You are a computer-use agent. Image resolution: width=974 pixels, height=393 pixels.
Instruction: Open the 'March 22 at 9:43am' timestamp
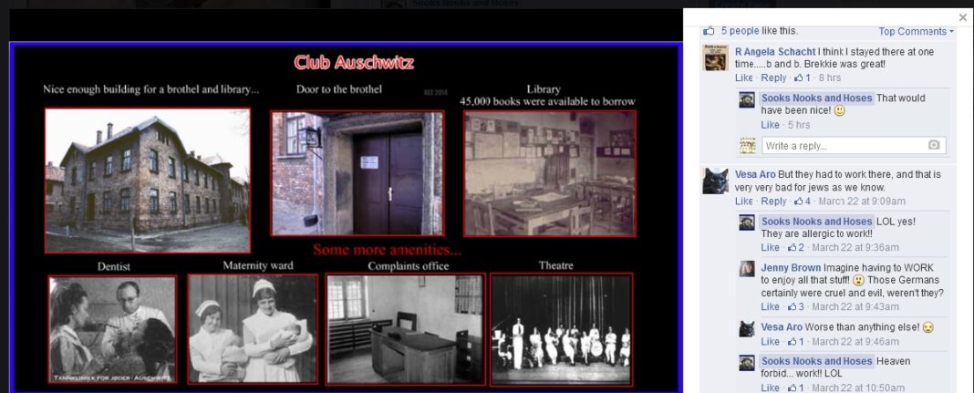(x=855, y=306)
